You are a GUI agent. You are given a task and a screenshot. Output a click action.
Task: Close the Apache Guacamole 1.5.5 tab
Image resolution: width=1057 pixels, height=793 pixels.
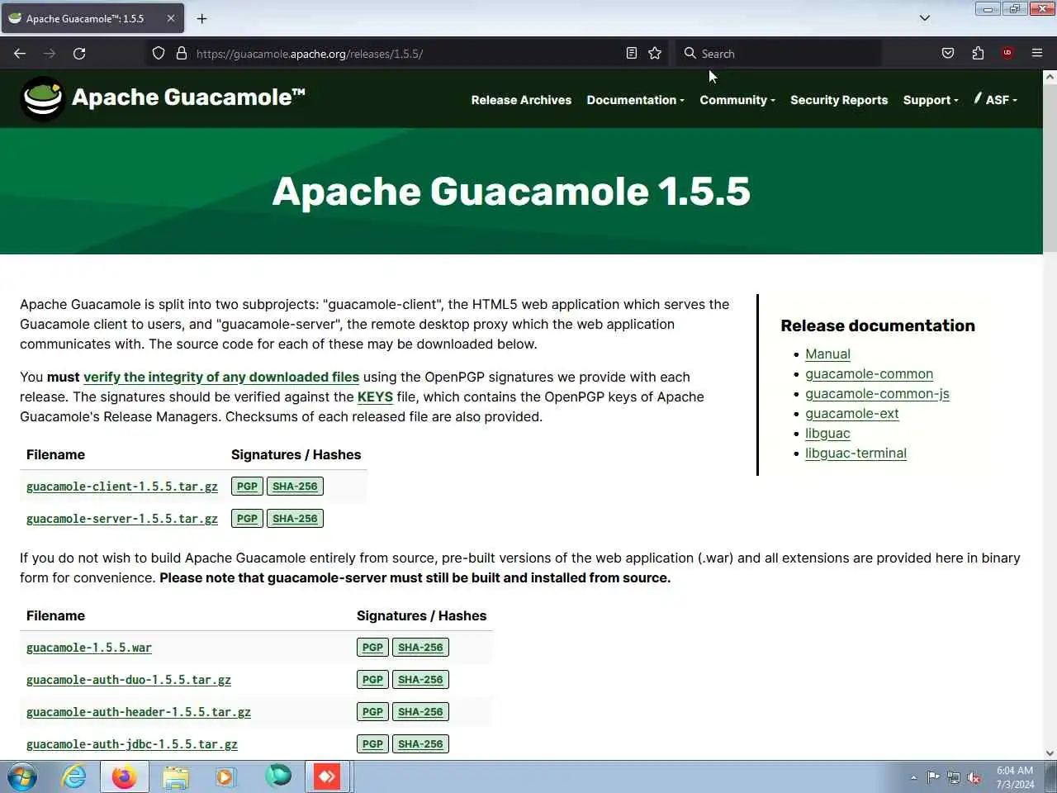tap(171, 18)
